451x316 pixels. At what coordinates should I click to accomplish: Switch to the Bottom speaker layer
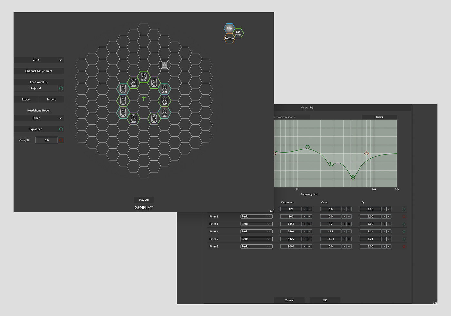click(x=229, y=38)
